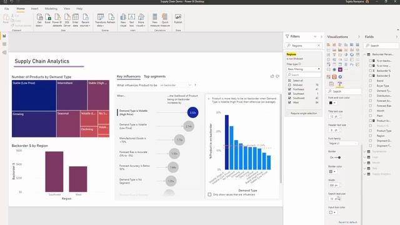This screenshot has width=400, height=225.
Task: Switch to Data view in left sidebar
Action: point(4,44)
